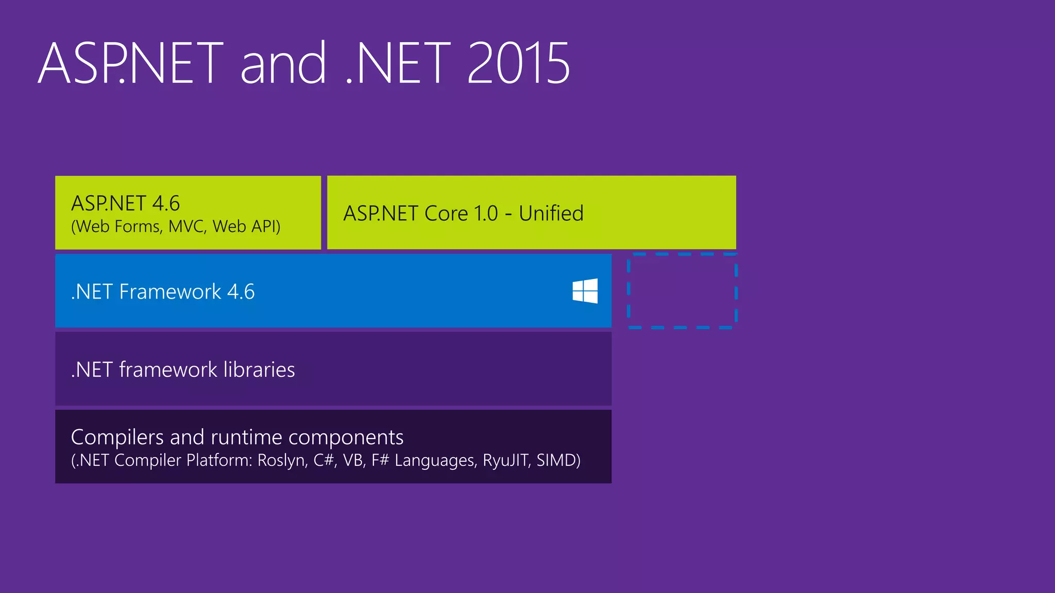Click the F# Languages text
Image resolution: width=1055 pixels, height=593 pixels.
pos(422,460)
